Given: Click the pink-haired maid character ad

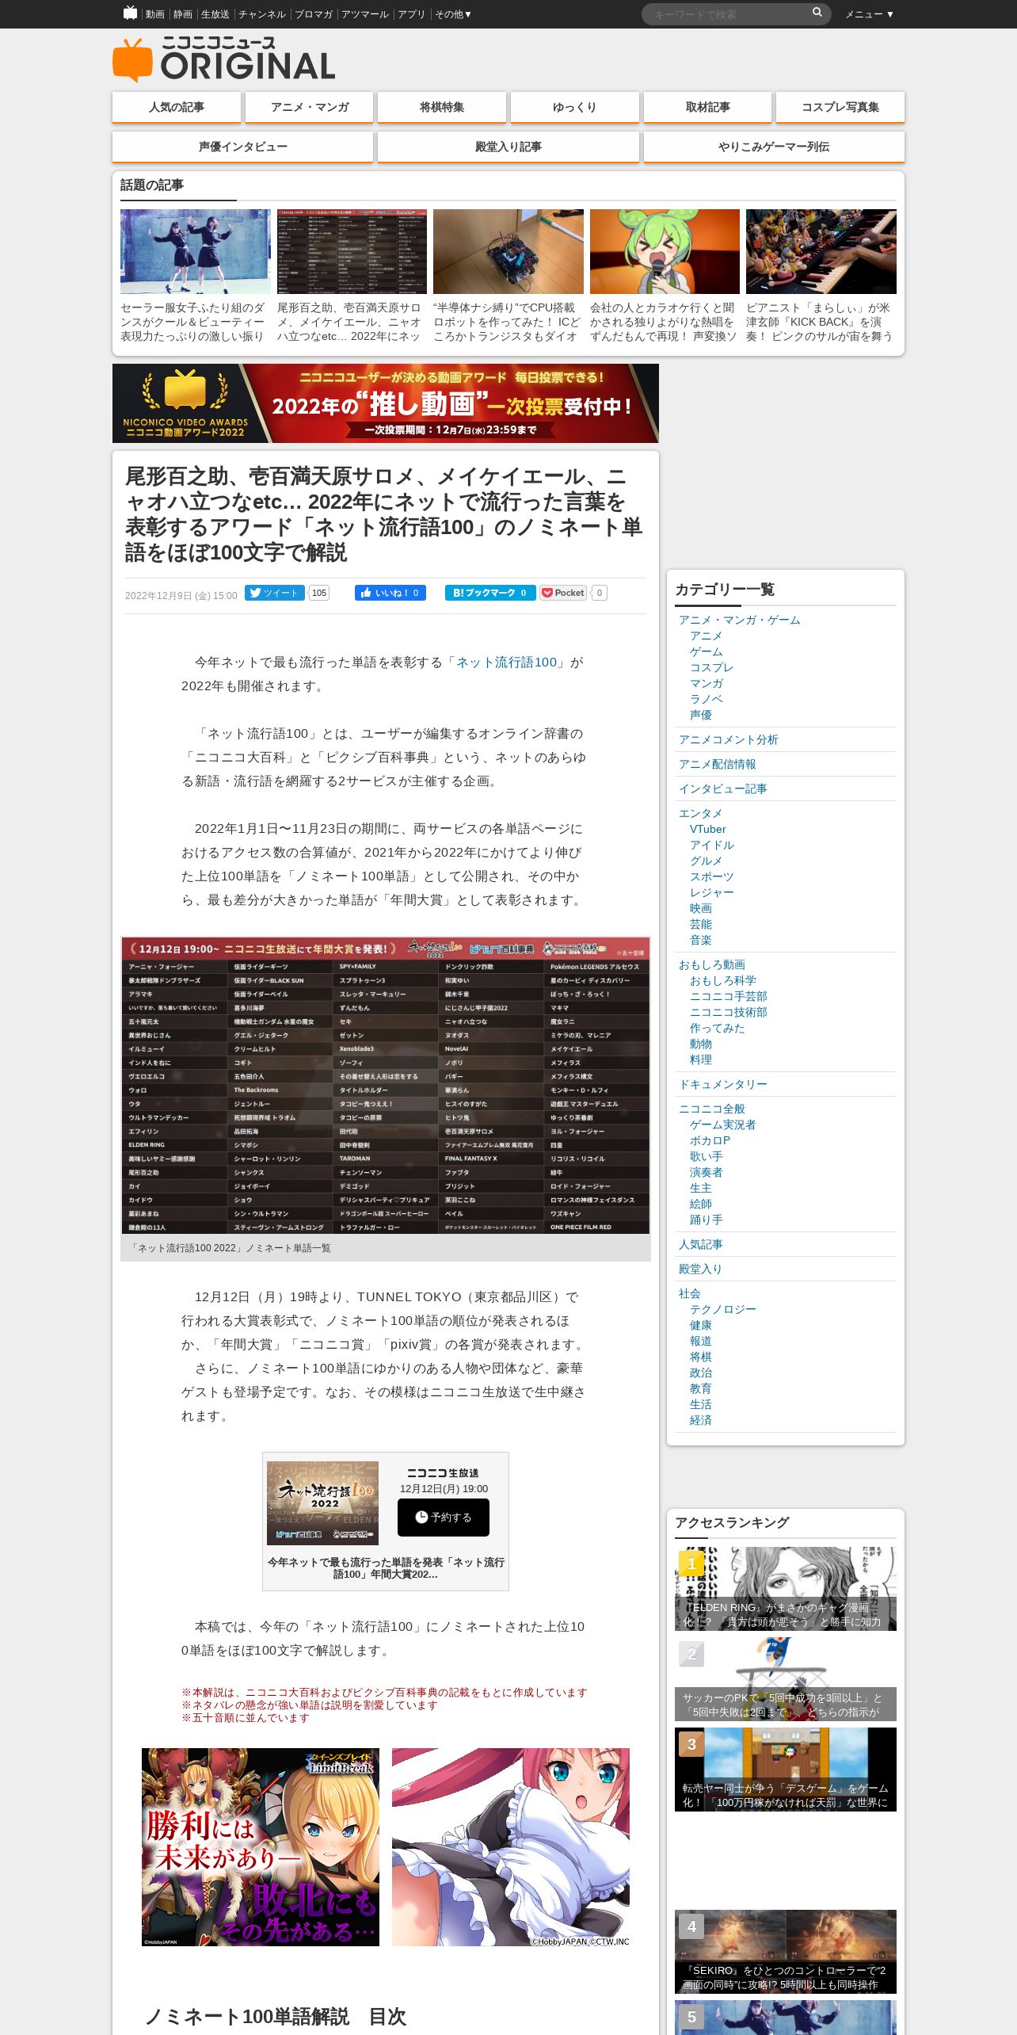Looking at the screenshot, I should (511, 1847).
